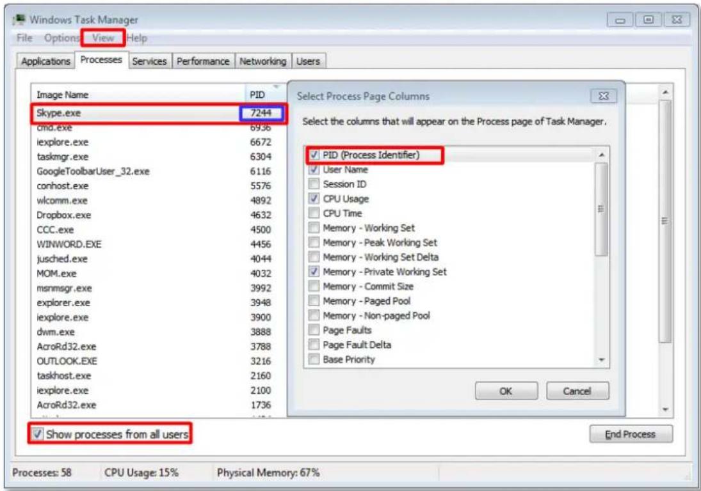Check Memory - Peak Working Set option
The height and width of the screenshot is (491, 701).
pos(314,242)
